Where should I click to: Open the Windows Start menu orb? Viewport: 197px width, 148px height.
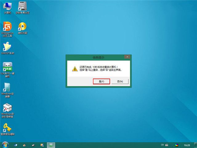point(5,145)
